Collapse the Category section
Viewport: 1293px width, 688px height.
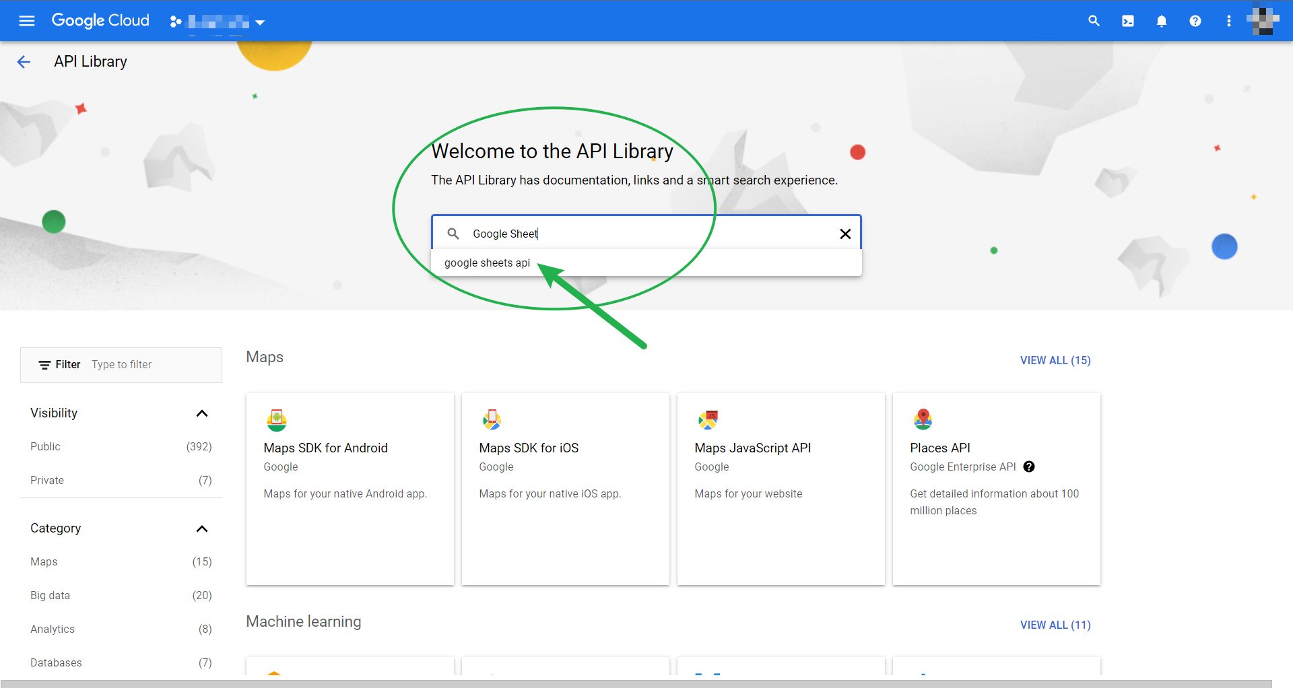click(201, 528)
